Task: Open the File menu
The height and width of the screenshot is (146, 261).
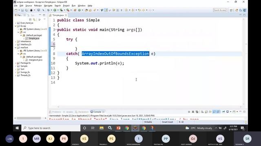Action: coord(16,6)
